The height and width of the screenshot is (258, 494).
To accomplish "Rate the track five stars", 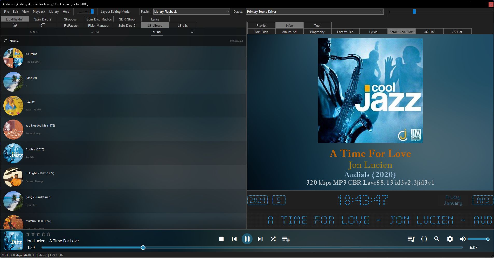I will [48, 234].
